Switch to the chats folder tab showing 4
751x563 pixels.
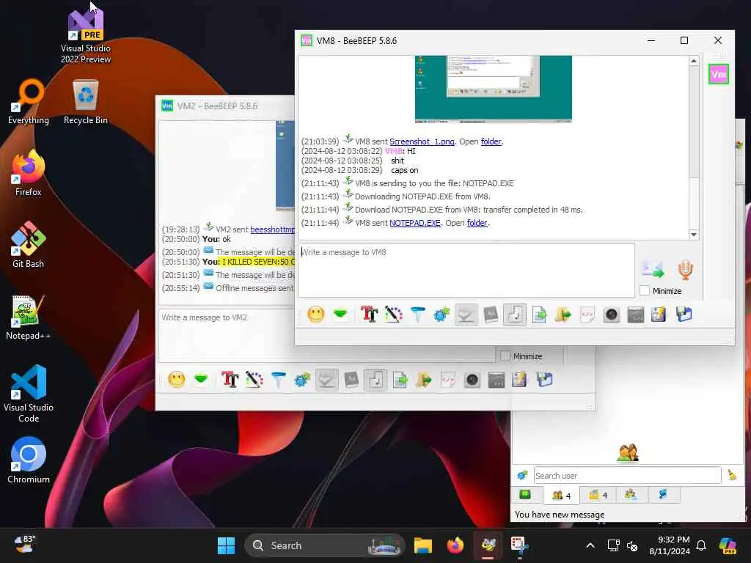point(598,495)
